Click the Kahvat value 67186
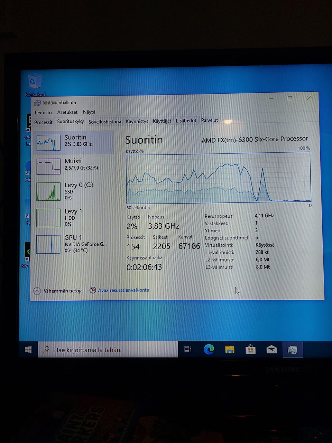Screen dimensions: 332x443 point(189,246)
